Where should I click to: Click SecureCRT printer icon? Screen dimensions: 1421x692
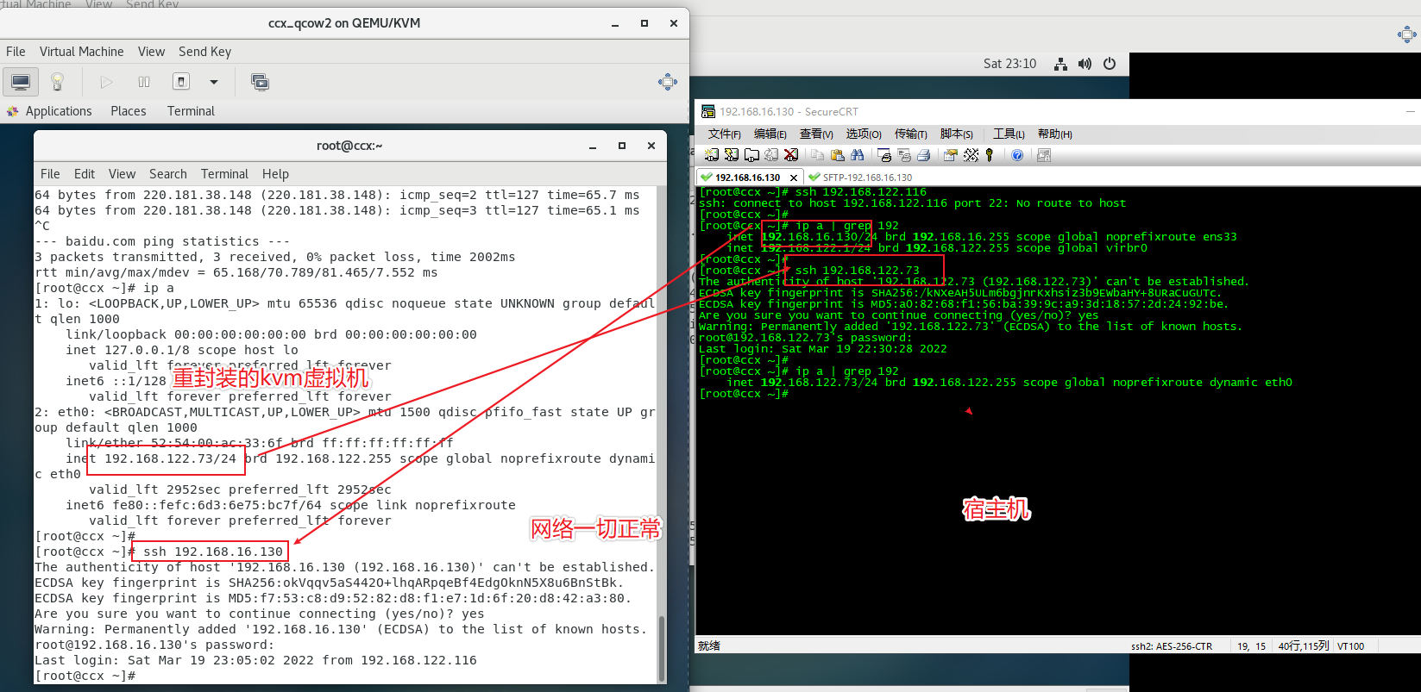(924, 155)
